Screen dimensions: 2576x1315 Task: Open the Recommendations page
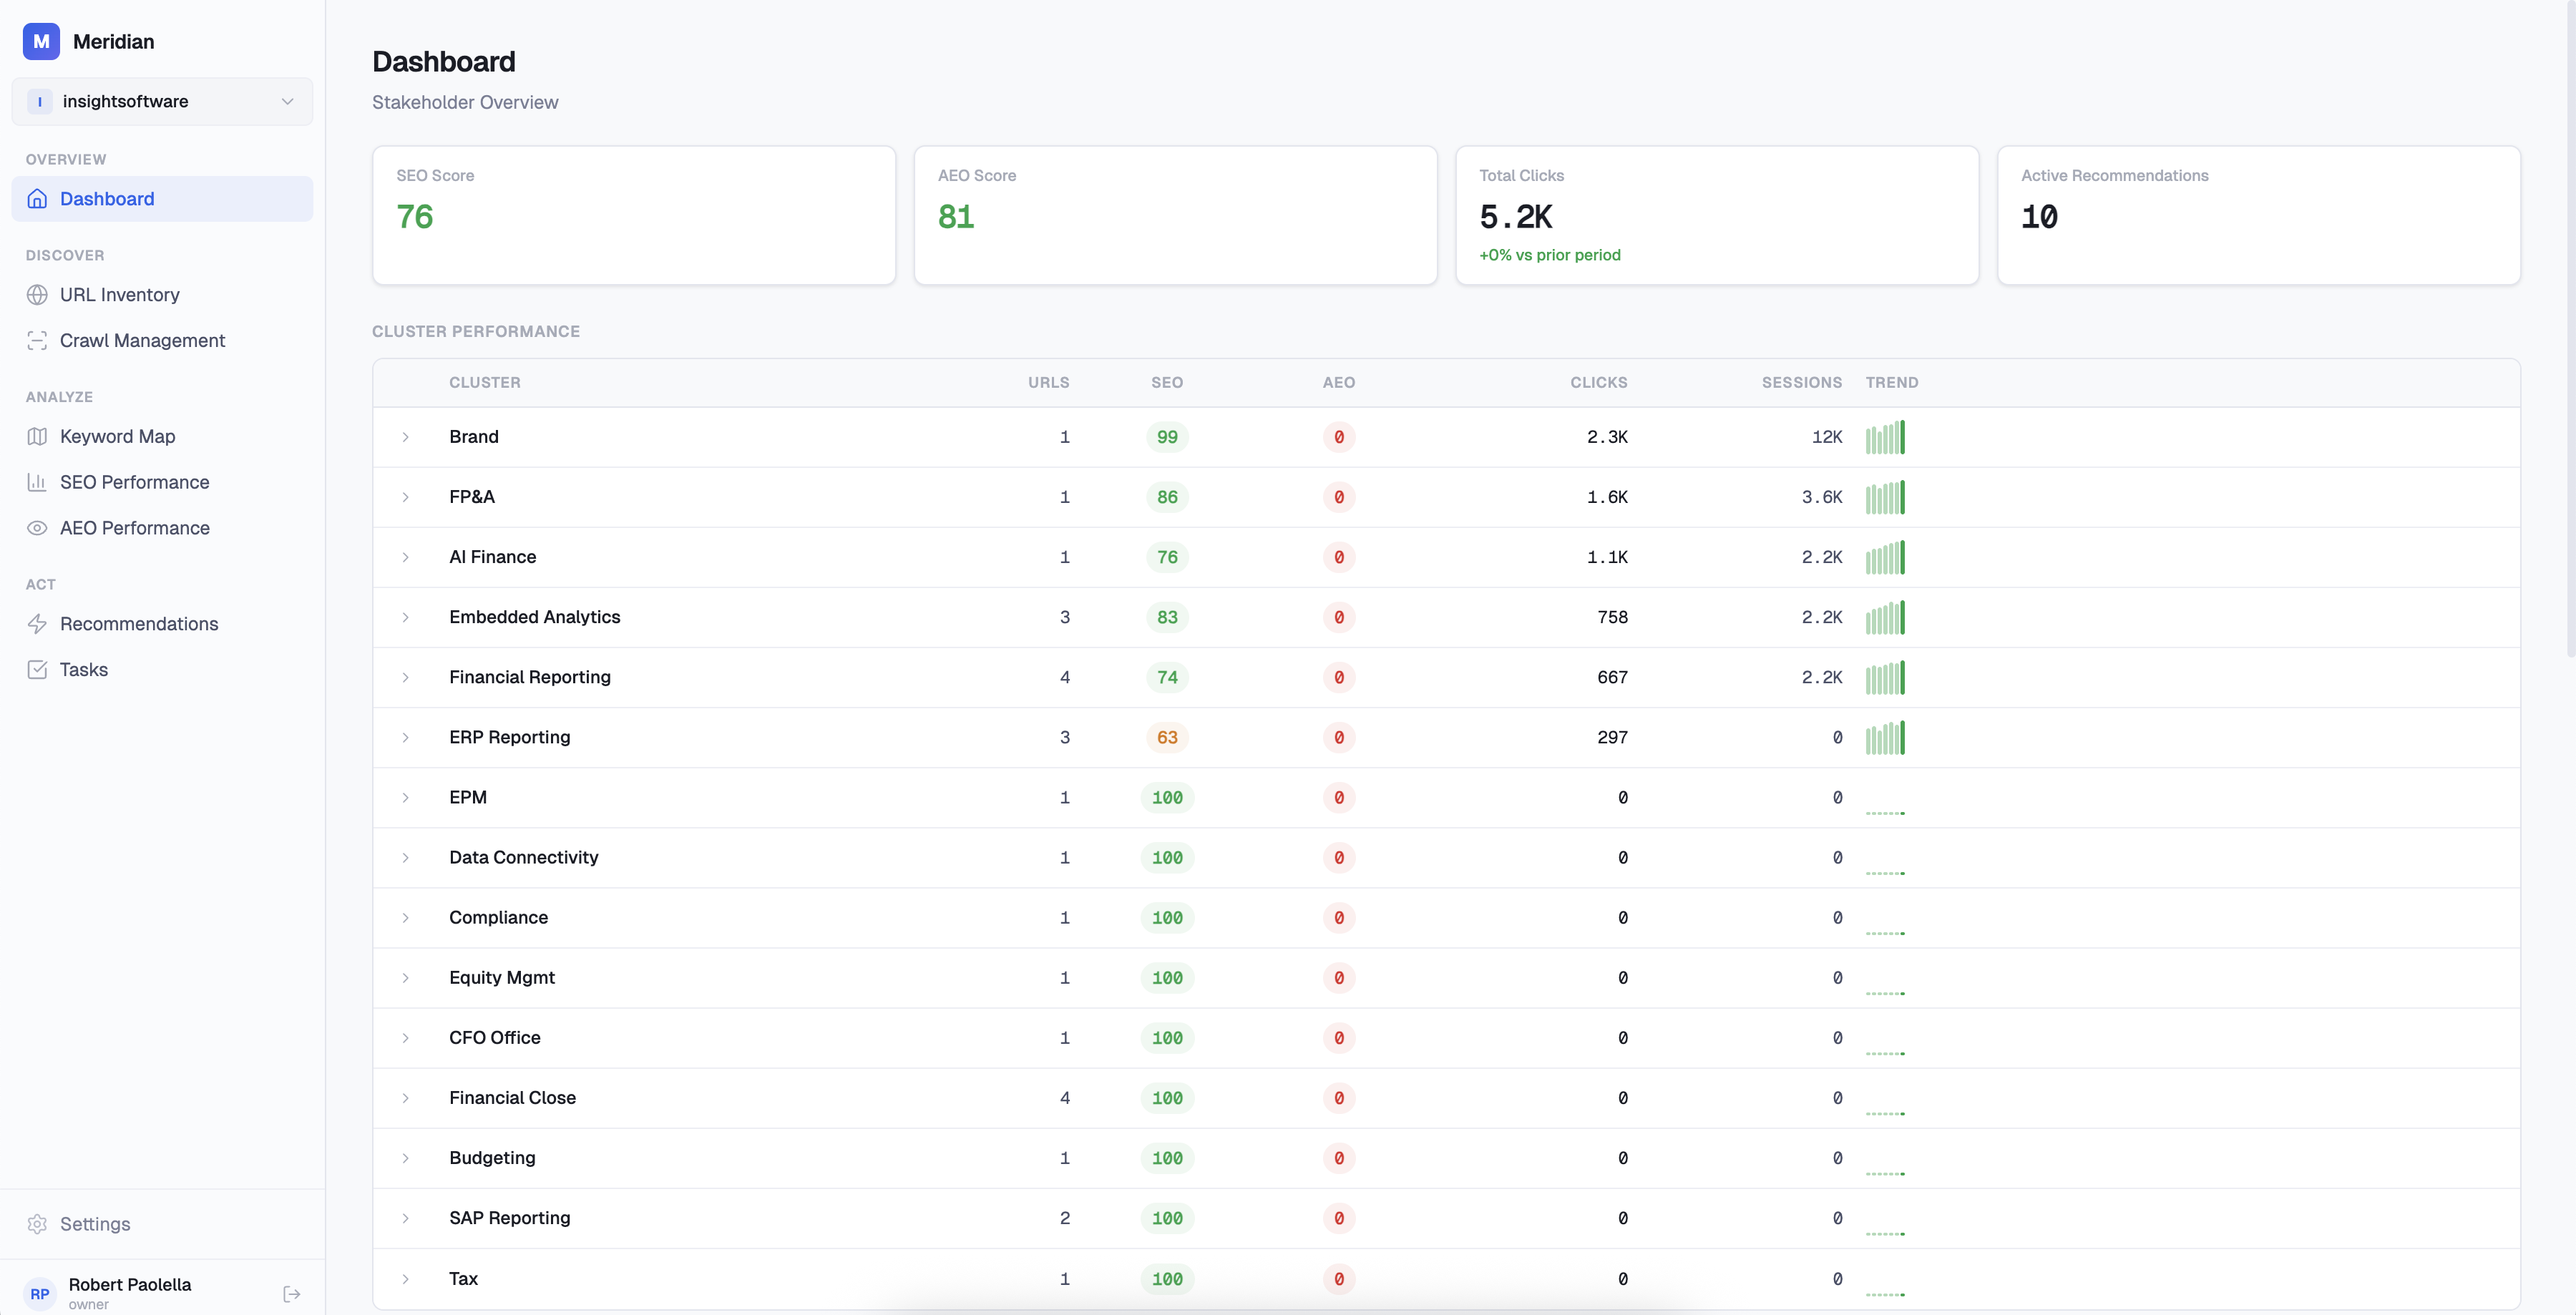click(x=162, y=624)
